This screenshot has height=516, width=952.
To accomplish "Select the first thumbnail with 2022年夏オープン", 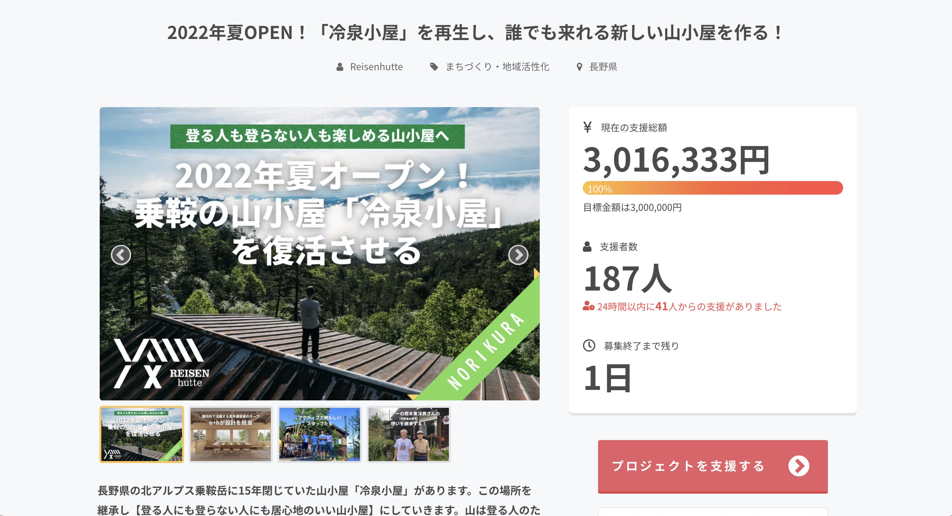I will coord(141,434).
